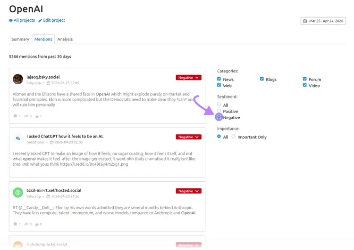Click the list icon beside All projects
Image resolution: width=354 pixels, height=250 pixels.
10,21
